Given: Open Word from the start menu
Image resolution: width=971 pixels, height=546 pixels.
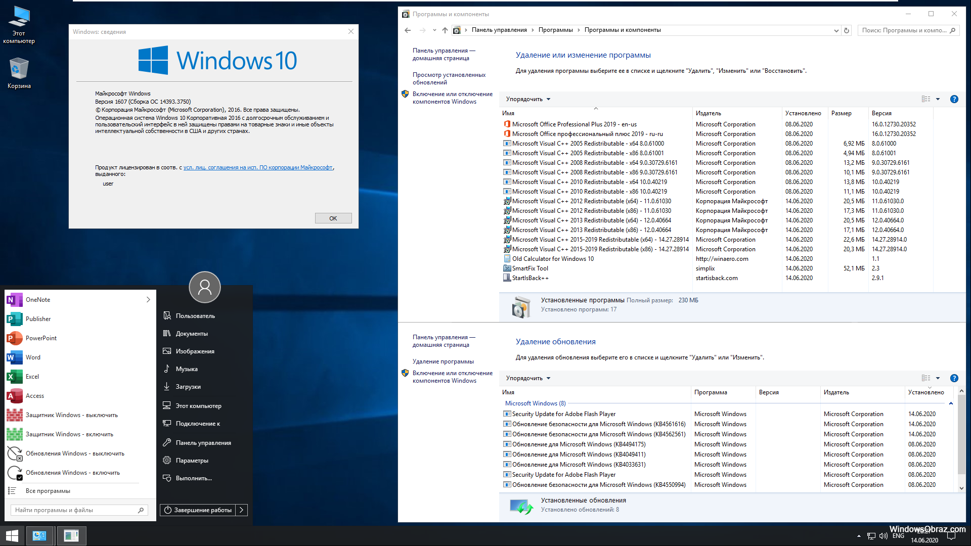Looking at the screenshot, I should [x=33, y=357].
